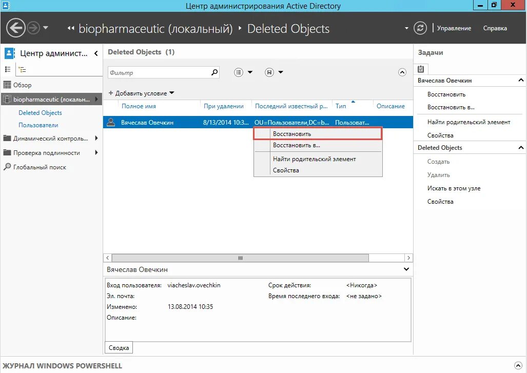Open Deleted Objects in navigation pane
The image size is (527, 373).
(x=40, y=113)
